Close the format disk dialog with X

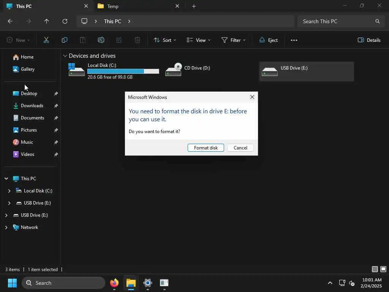[252, 97]
